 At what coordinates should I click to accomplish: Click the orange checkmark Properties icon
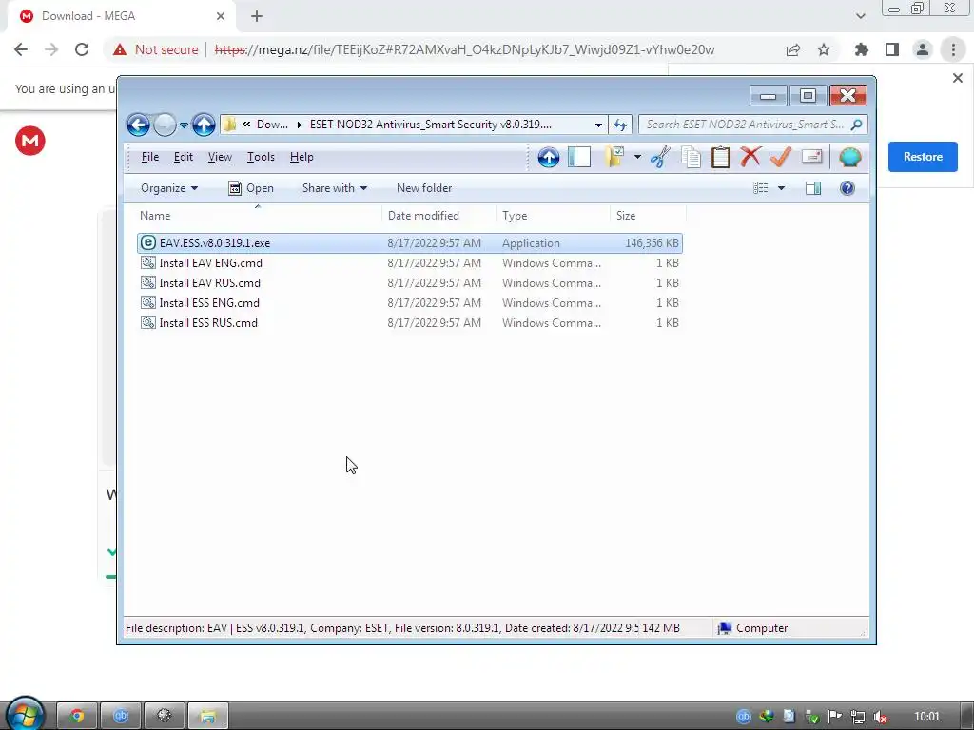780,157
